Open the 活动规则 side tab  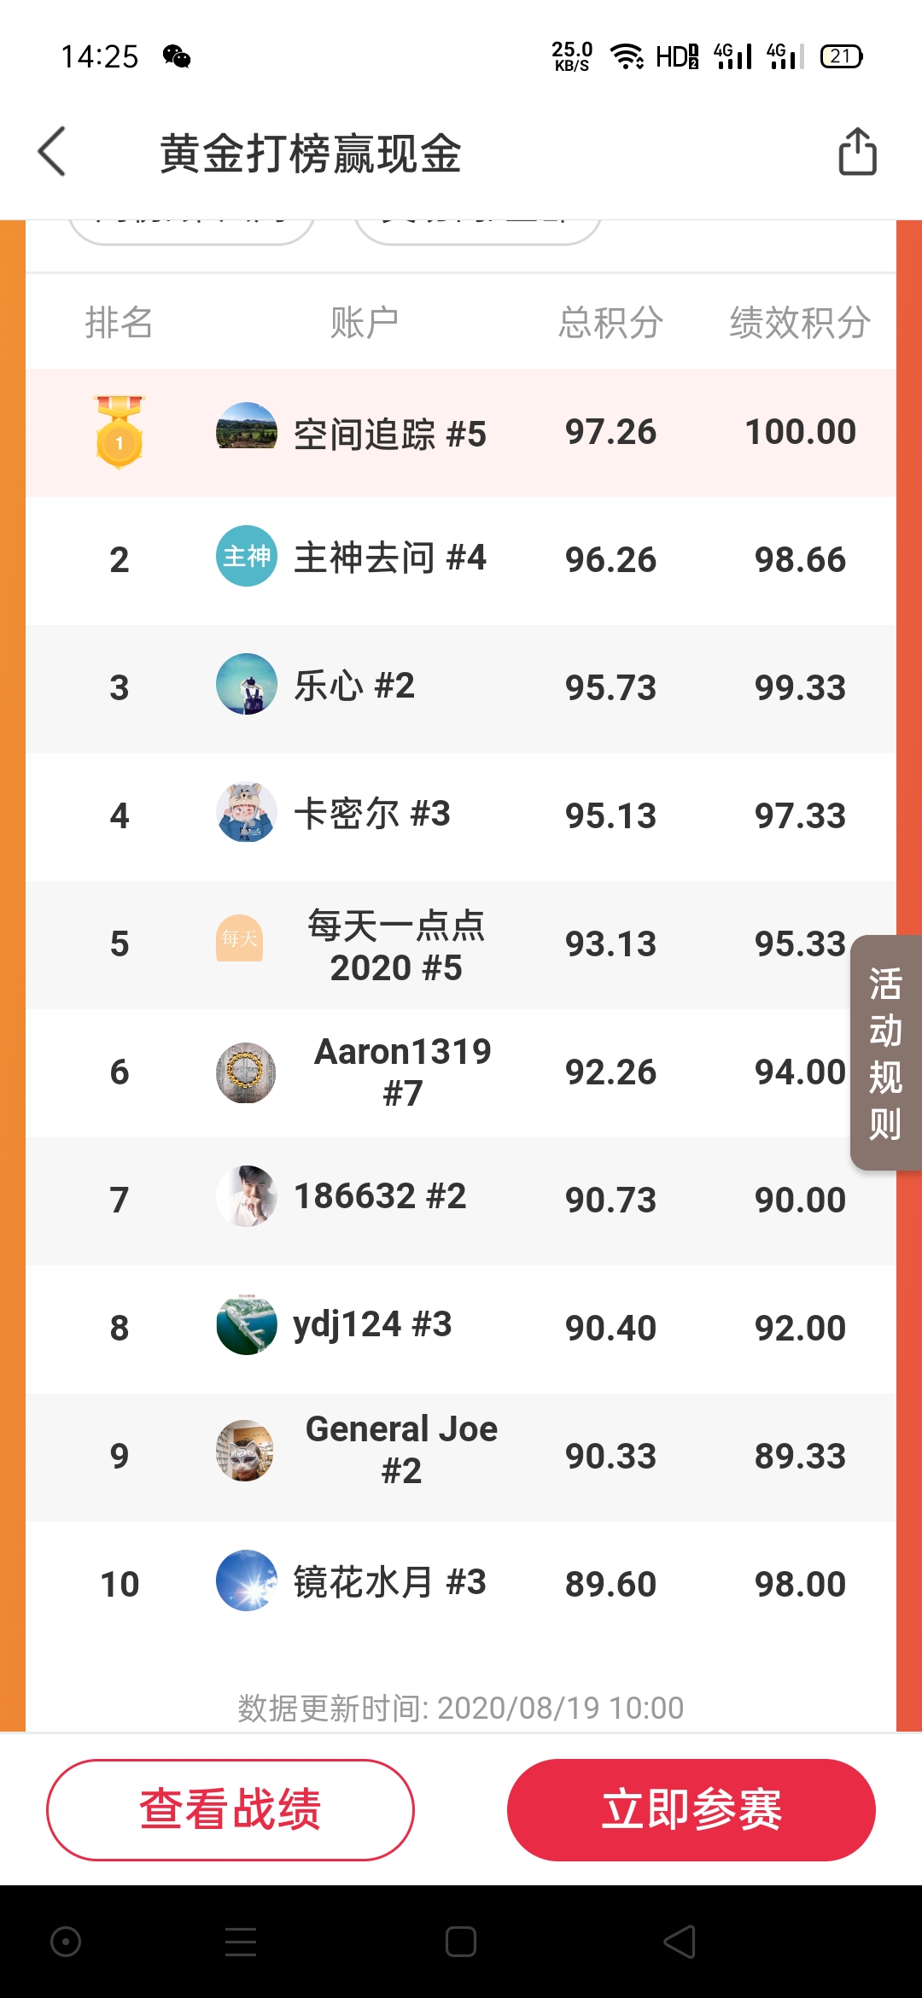[886, 1053]
